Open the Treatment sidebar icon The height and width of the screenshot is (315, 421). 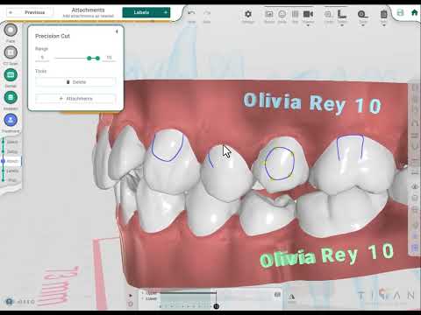point(11,120)
